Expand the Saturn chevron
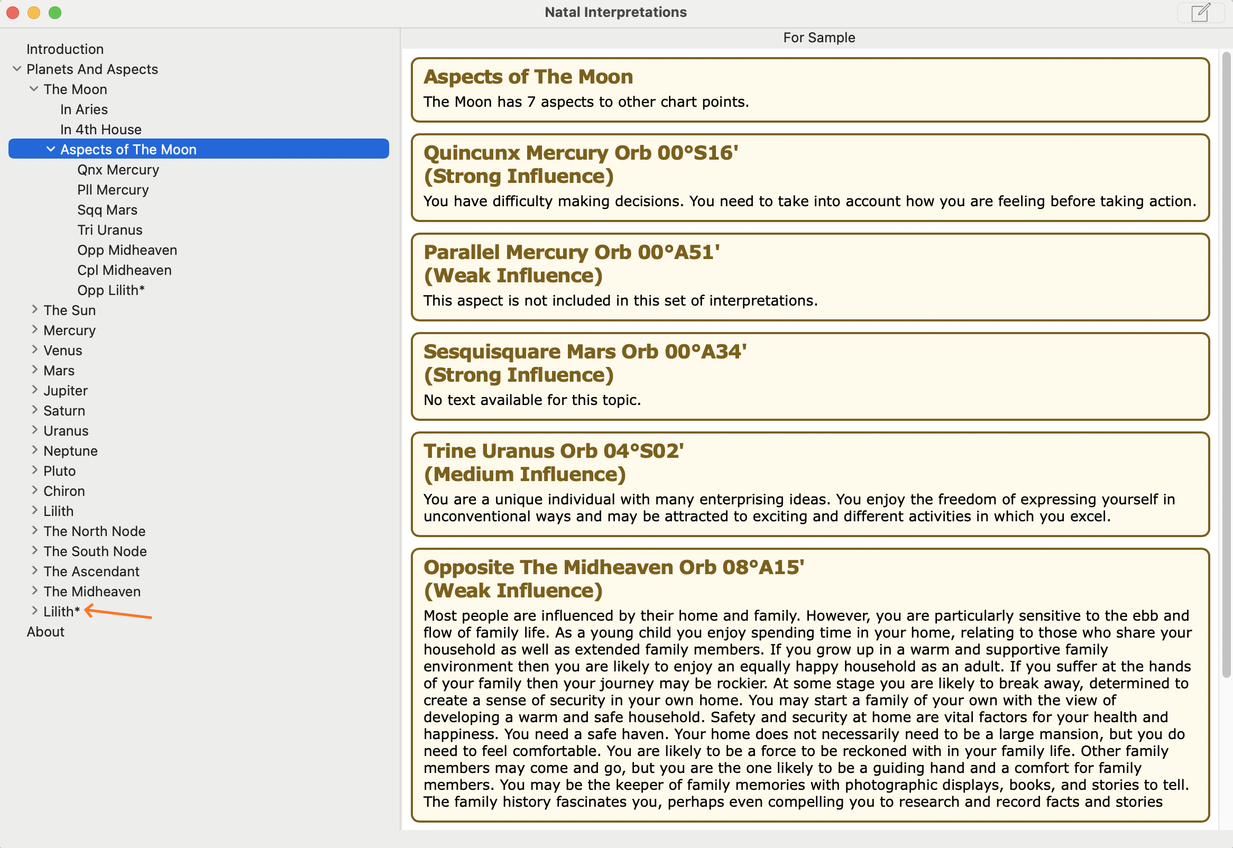 34,410
